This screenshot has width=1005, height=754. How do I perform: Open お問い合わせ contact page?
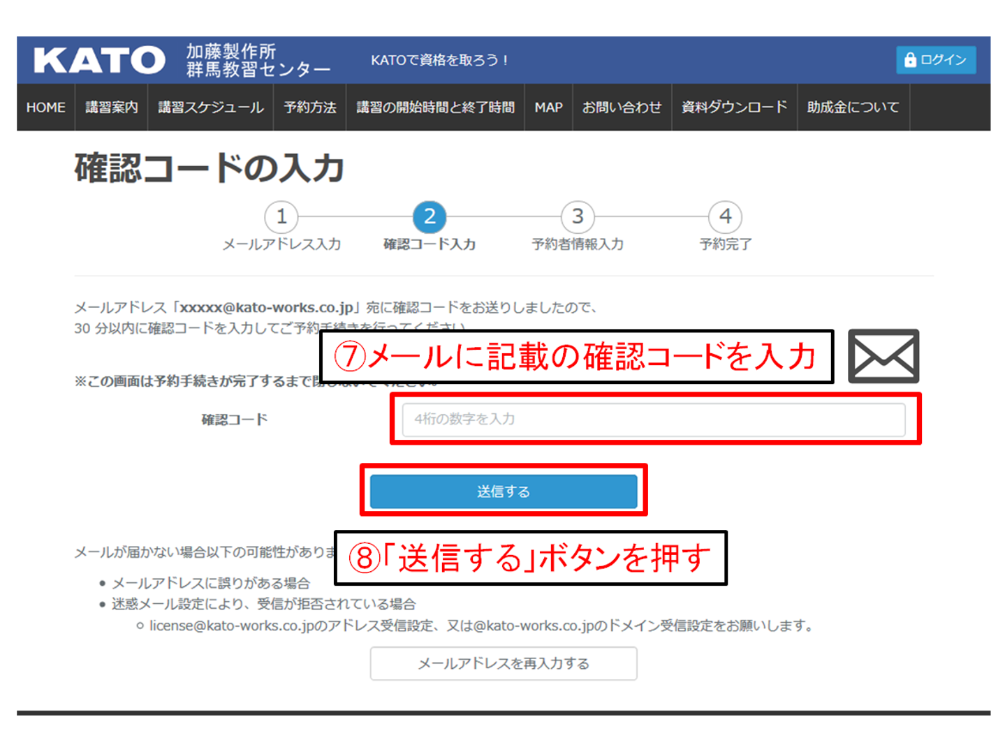point(622,108)
